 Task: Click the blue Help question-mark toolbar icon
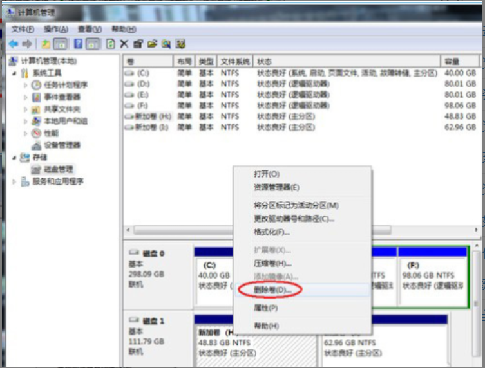tap(78, 44)
